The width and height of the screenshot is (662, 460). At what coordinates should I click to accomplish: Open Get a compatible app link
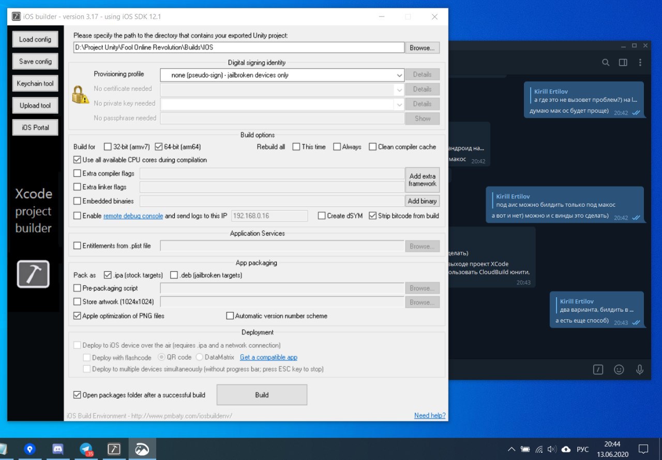268,357
